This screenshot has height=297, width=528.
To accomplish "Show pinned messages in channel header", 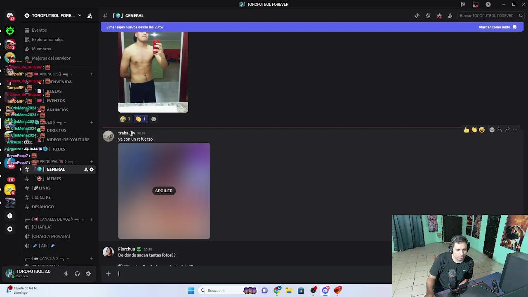I will coord(439,16).
